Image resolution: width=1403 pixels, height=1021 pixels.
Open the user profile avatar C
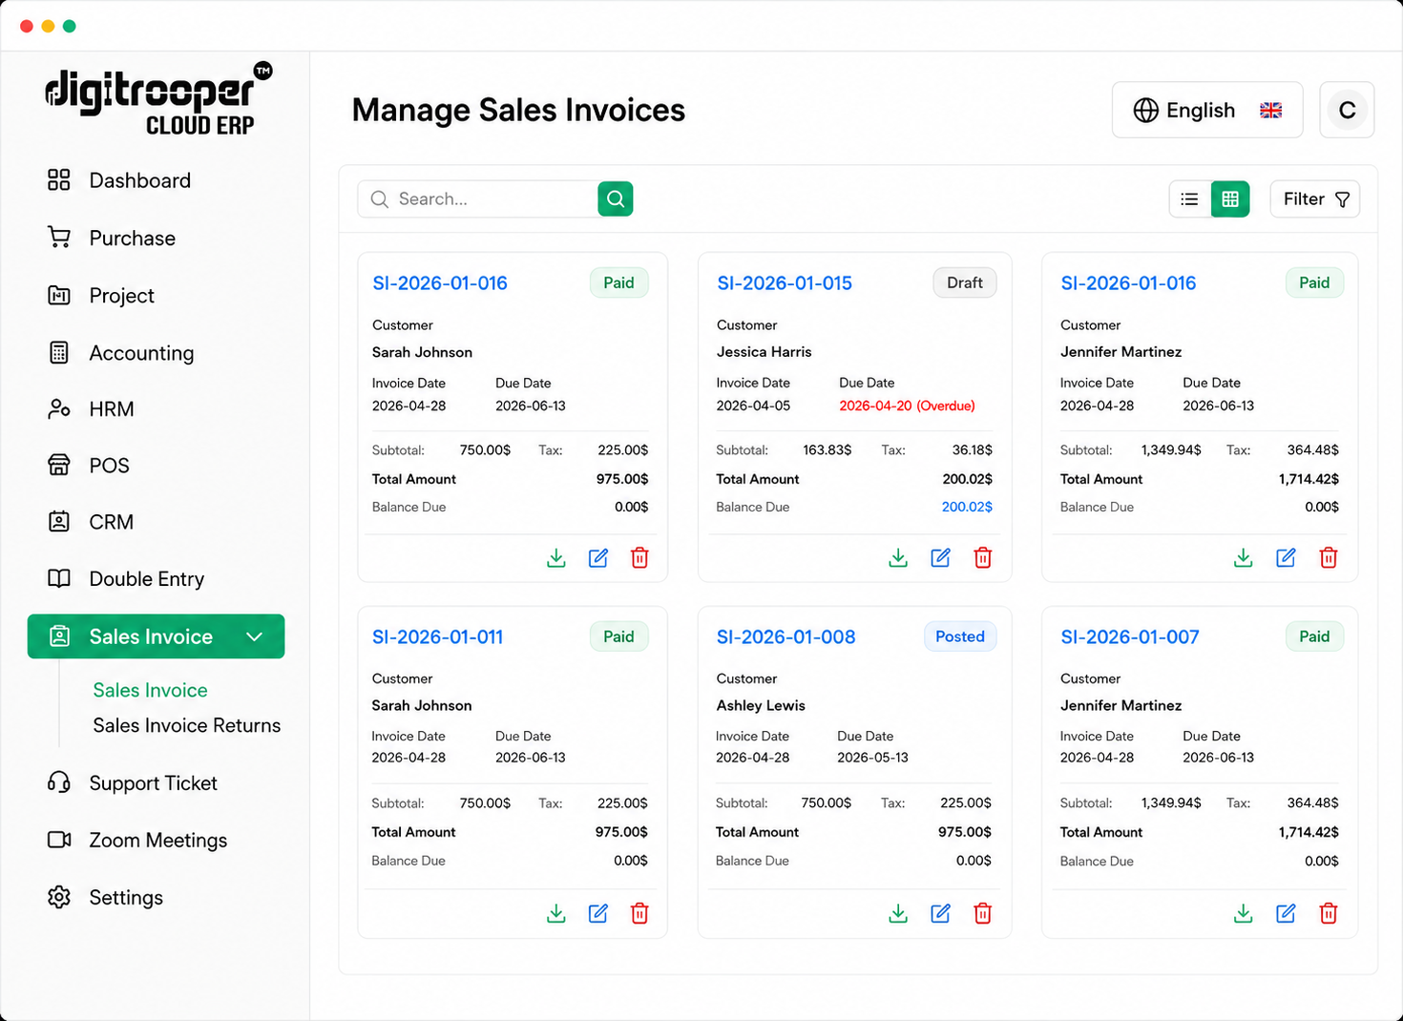1347,110
